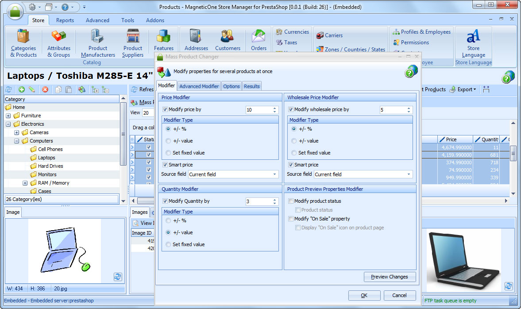
Task: Open Profiles & Employees
Action: click(x=422, y=32)
